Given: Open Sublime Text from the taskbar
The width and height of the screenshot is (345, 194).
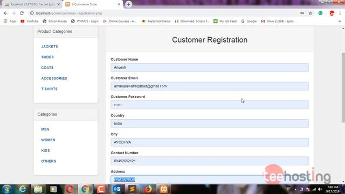Looking at the screenshot, I should click(132, 189).
